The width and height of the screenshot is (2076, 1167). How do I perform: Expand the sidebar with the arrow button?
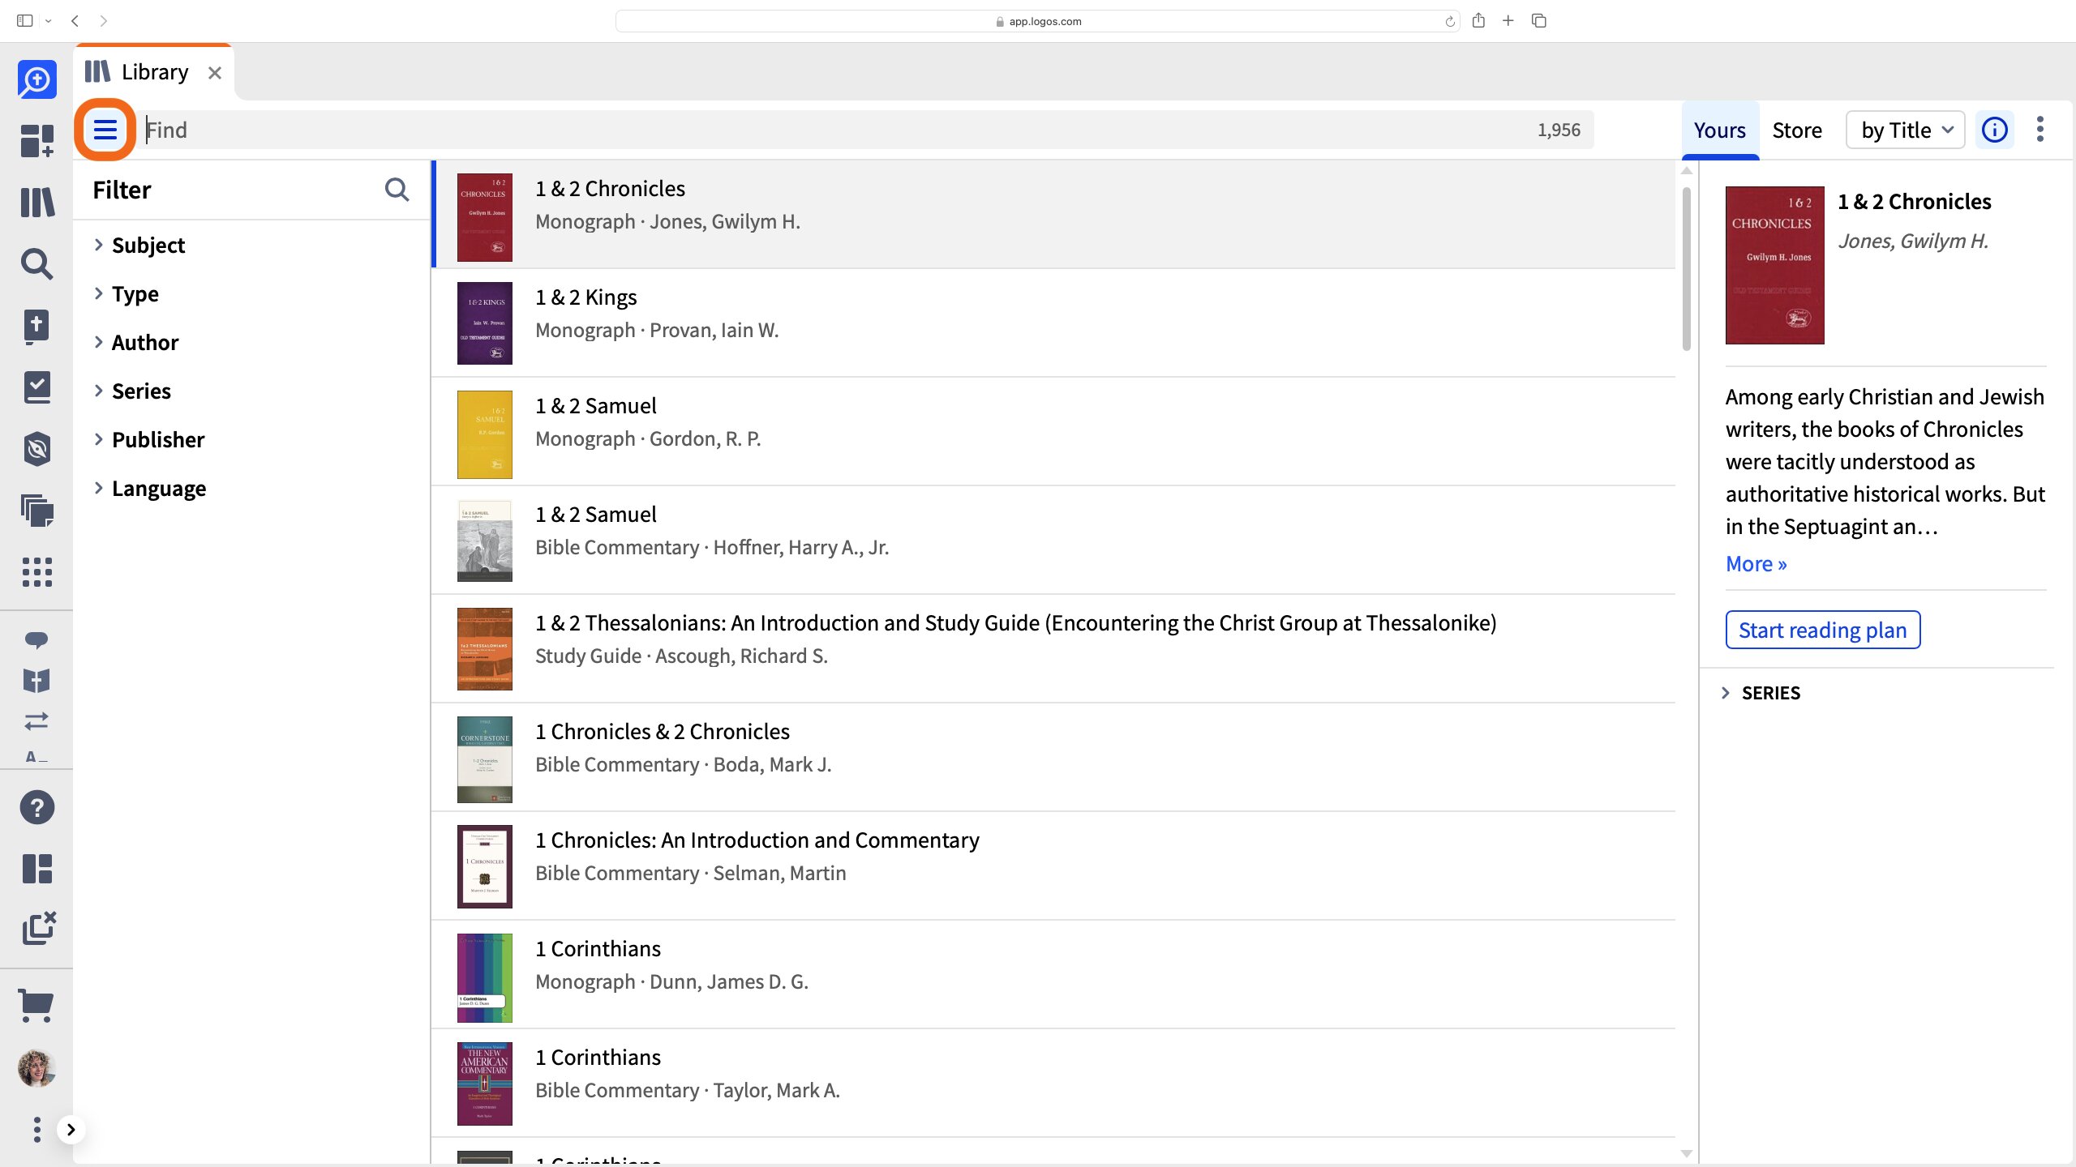(71, 1129)
